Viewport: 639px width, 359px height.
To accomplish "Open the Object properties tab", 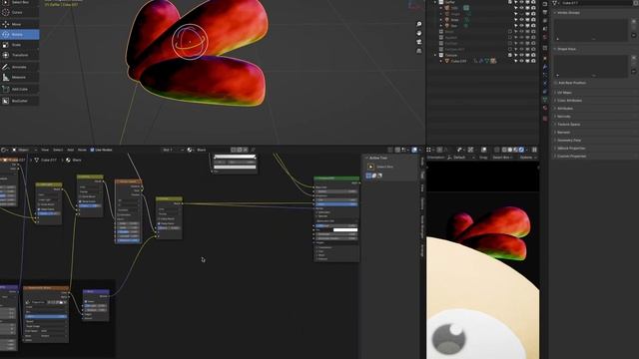I will (545, 59).
